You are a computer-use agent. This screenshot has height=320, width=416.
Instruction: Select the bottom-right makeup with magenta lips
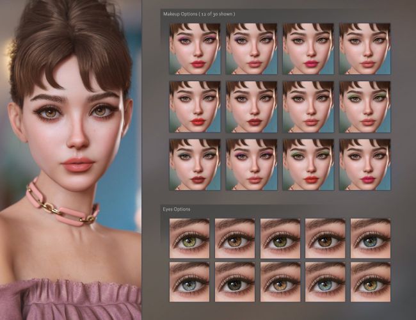364,164
